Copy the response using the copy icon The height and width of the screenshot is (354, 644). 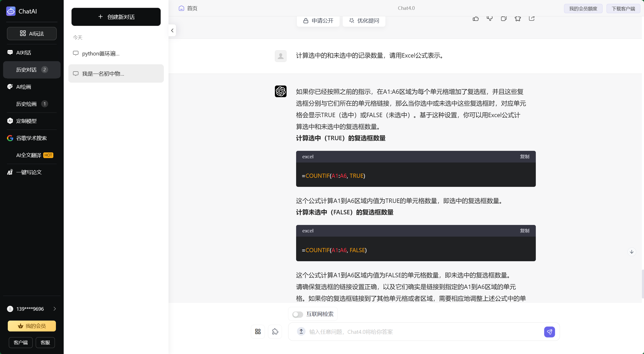[503, 18]
